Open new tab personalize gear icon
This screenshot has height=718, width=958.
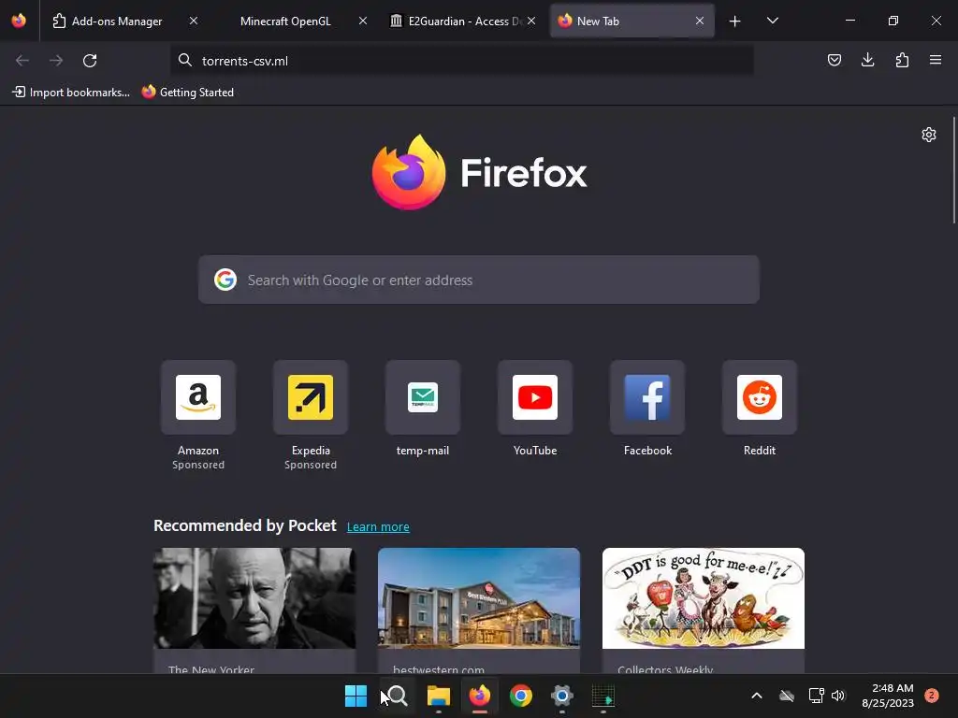pyautogui.click(x=929, y=135)
